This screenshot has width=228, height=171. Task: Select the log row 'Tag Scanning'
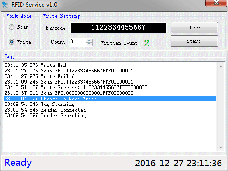point(110,104)
